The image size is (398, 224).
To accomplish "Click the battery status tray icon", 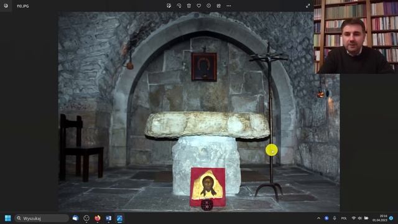I will tap(366, 218).
